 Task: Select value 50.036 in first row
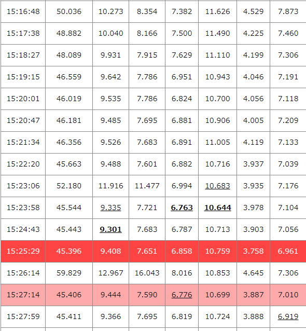coord(69,11)
